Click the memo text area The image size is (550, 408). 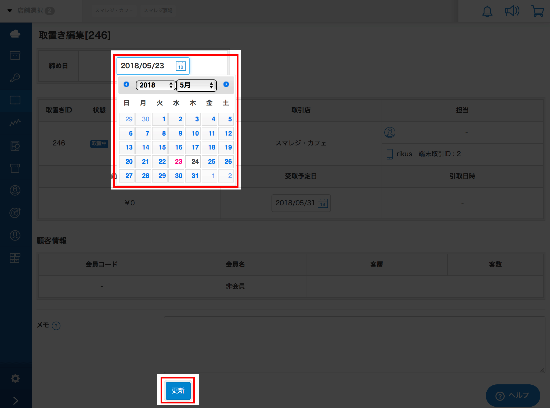pos(354,345)
